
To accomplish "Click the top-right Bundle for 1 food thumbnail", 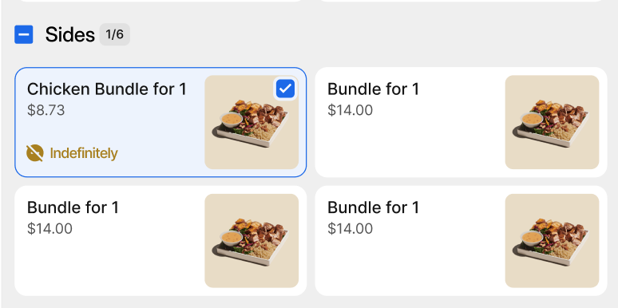I will click(x=553, y=122).
